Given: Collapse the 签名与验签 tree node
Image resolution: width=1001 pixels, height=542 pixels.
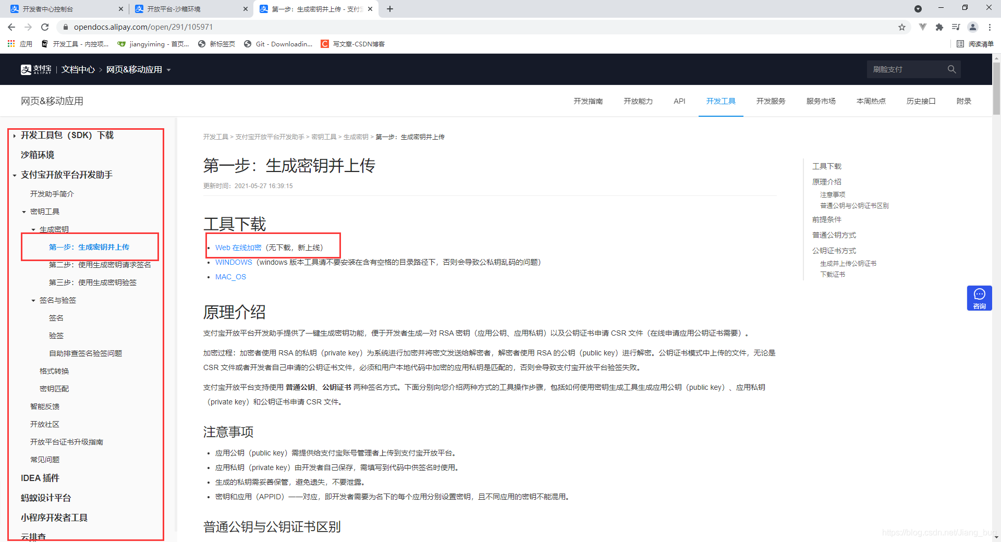Looking at the screenshot, I should [x=33, y=301].
